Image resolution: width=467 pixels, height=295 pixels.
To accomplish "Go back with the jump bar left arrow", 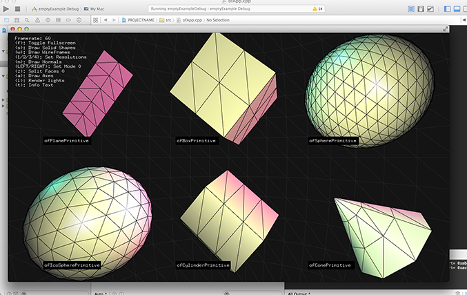I will point(106,20).
